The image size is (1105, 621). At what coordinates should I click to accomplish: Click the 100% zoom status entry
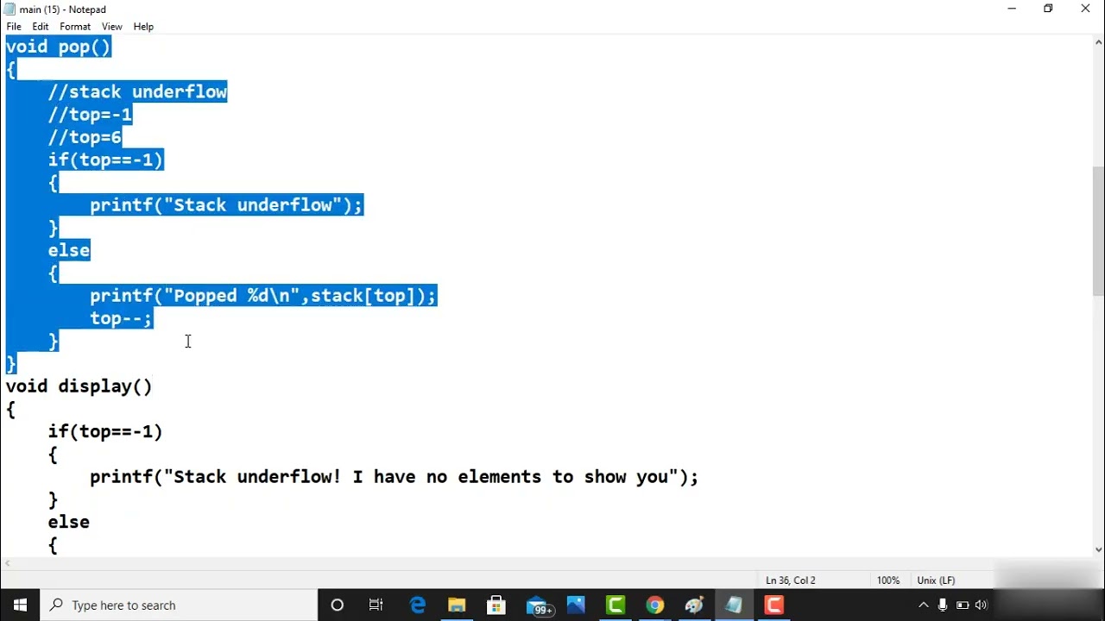pos(887,580)
